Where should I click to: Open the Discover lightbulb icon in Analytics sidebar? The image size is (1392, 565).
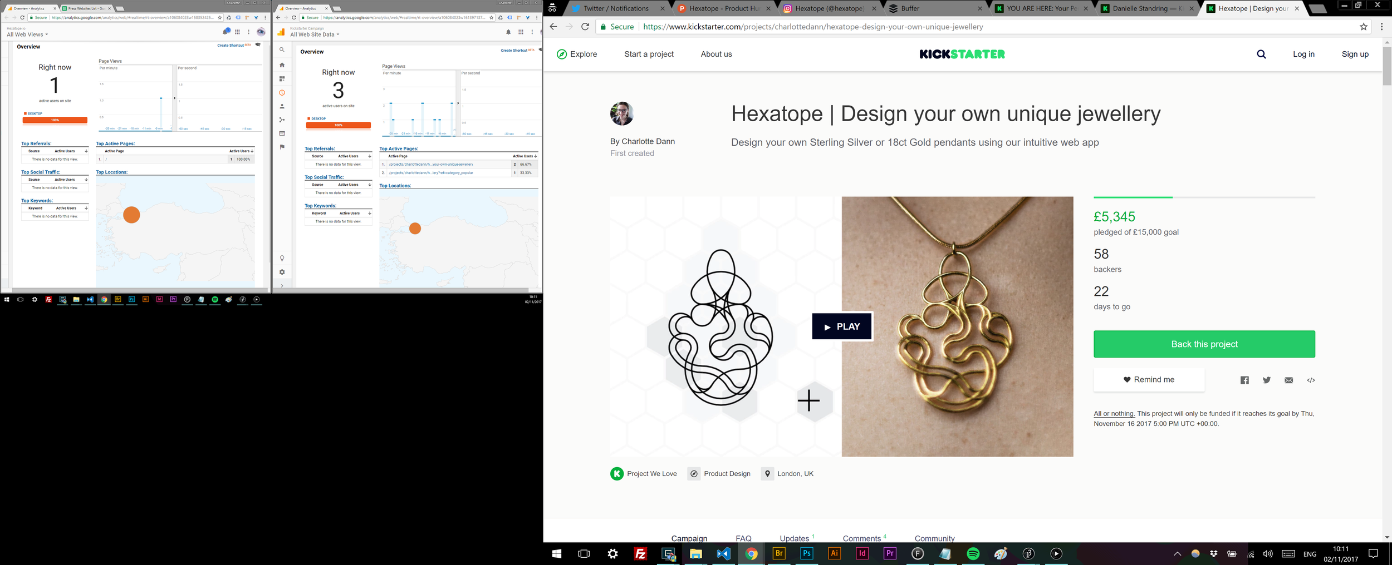(x=282, y=258)
